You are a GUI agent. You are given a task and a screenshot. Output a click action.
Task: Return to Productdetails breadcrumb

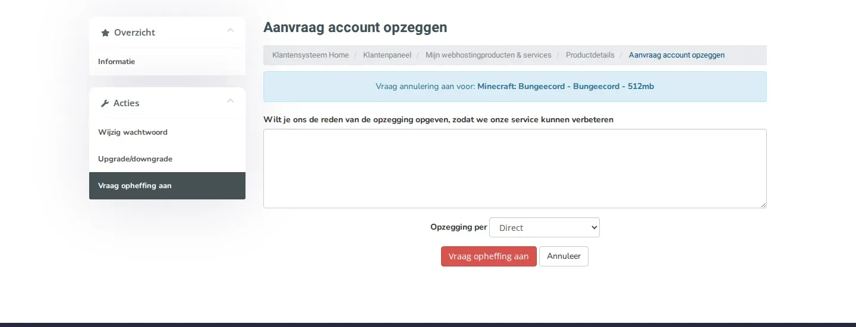(590, 55)
